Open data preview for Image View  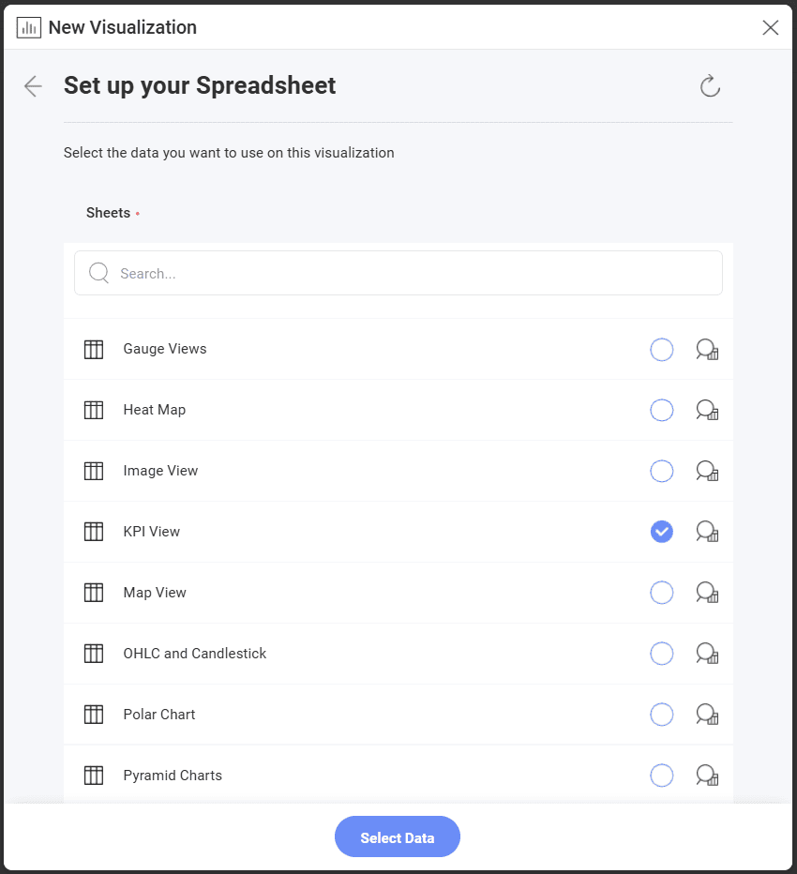click(x=707, y=471)
